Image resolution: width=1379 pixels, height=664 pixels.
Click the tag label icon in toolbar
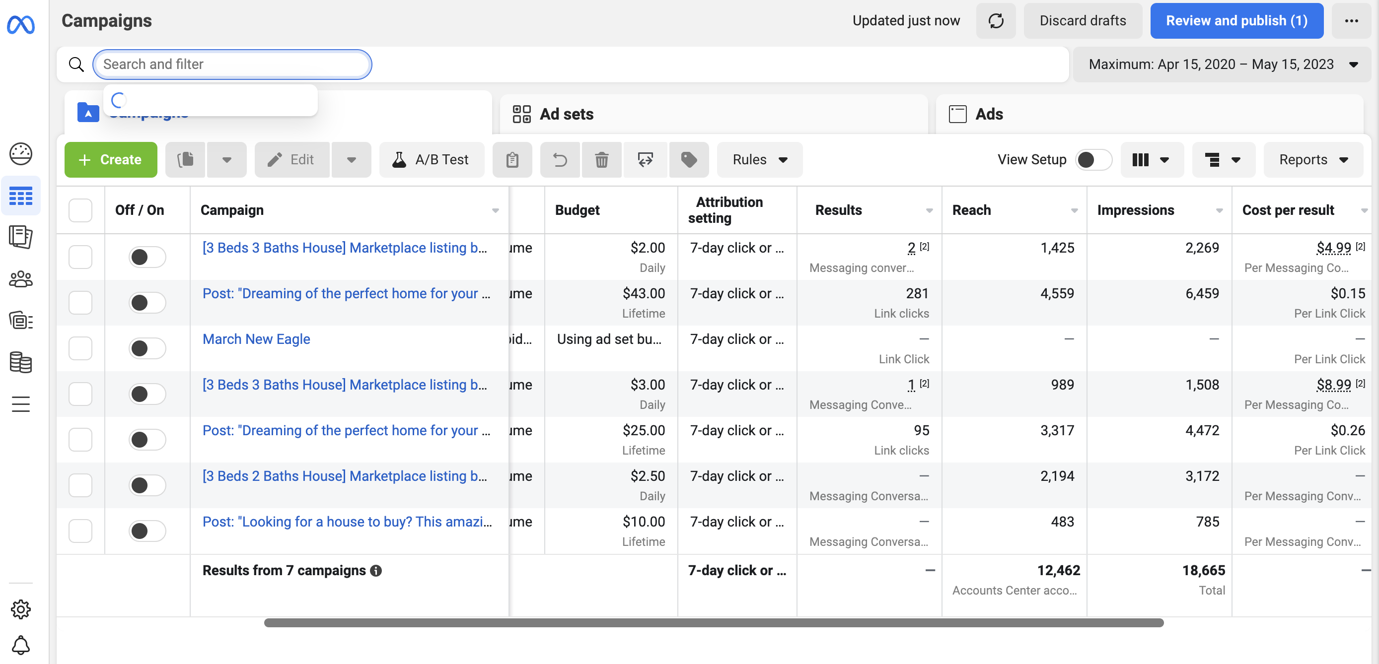(x=688, y=159)
